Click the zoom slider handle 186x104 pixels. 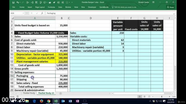[162, 96]
